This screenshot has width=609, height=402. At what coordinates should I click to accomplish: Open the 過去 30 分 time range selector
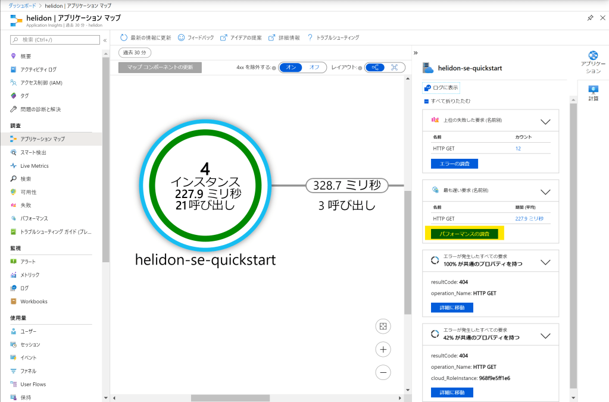[135, 52]
